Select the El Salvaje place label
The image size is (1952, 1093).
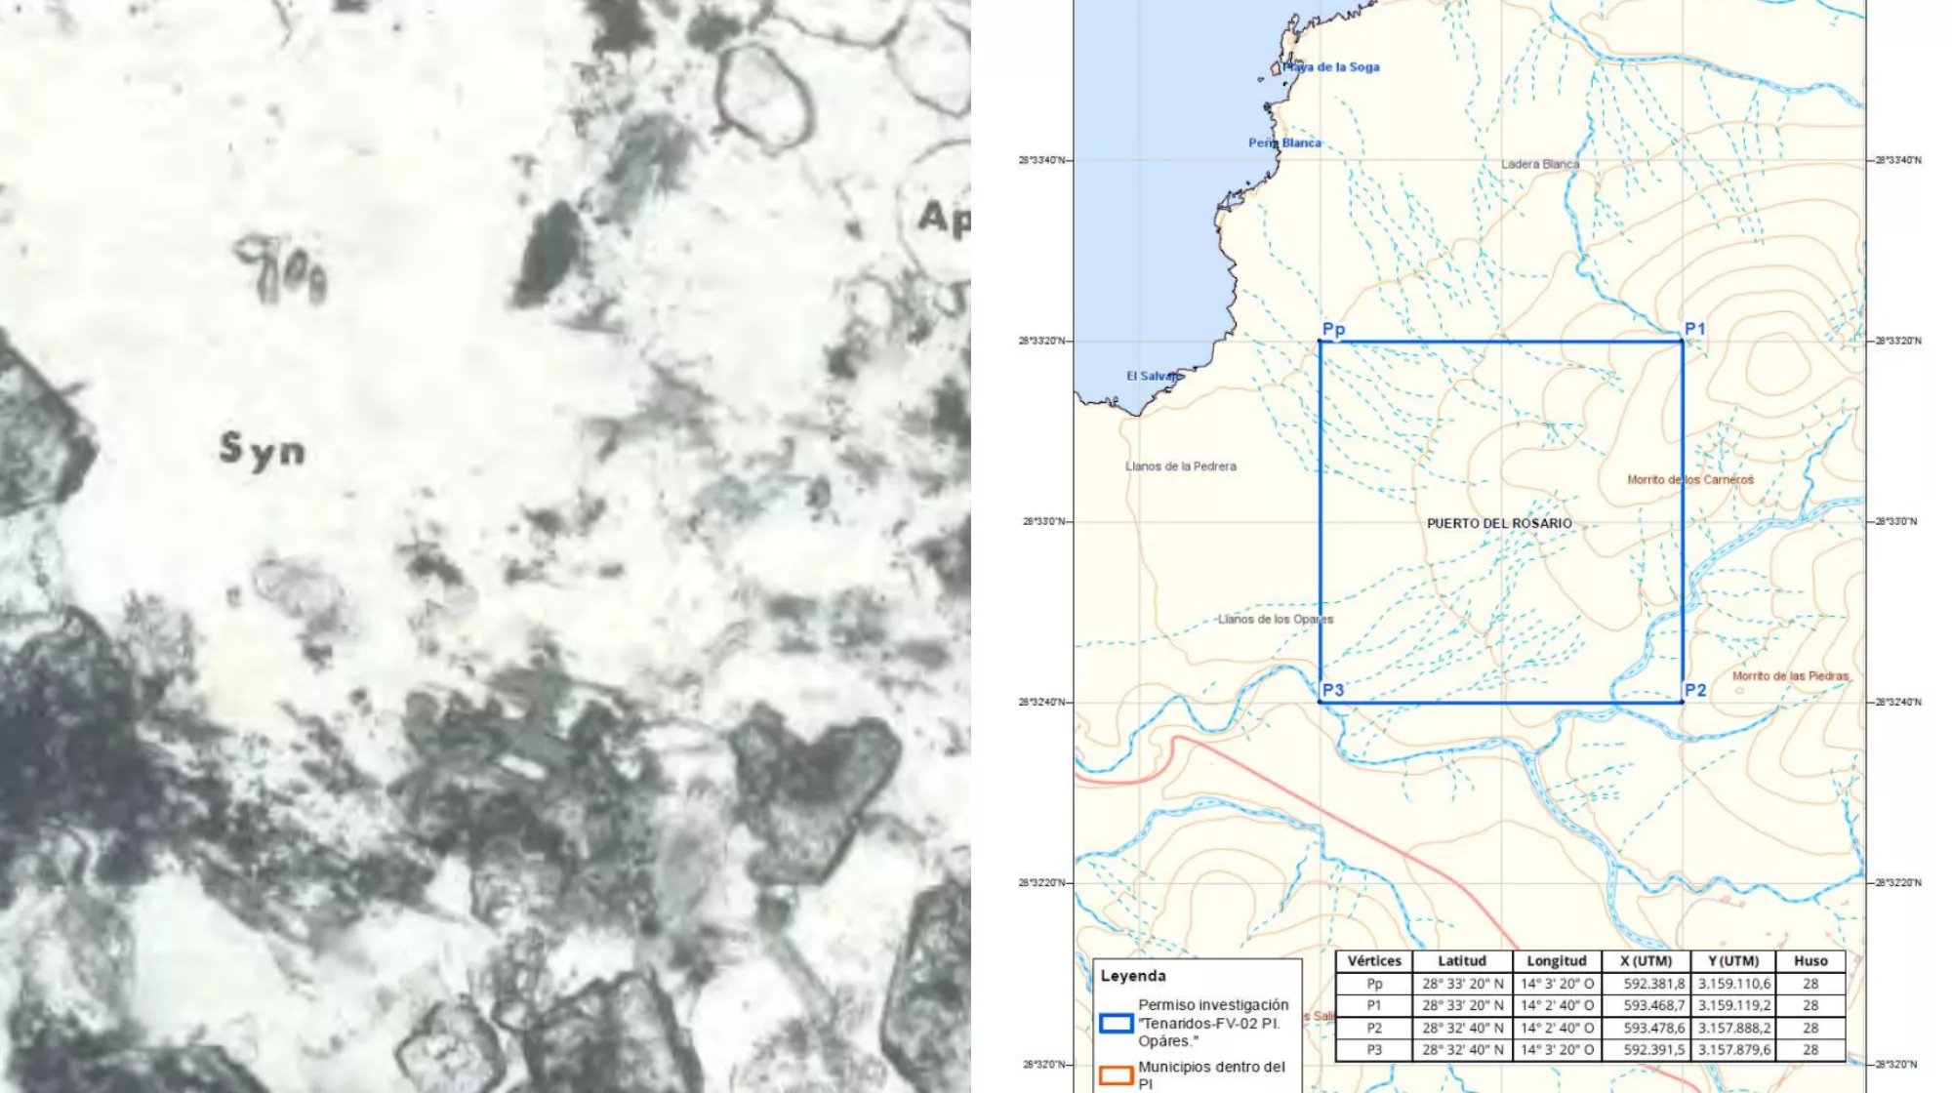tap(1153, 376)
